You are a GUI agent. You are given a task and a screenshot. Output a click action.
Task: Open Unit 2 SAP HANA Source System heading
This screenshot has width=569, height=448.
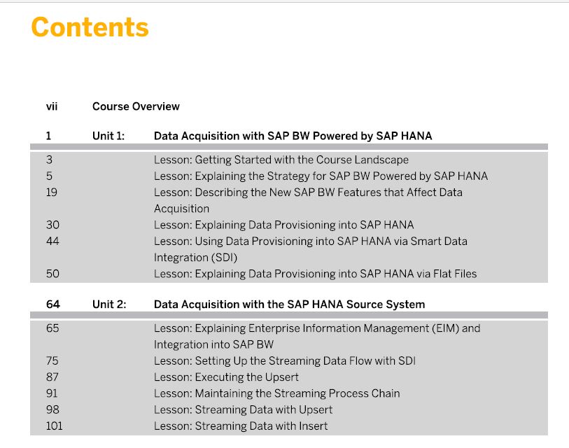click(289, 304)
